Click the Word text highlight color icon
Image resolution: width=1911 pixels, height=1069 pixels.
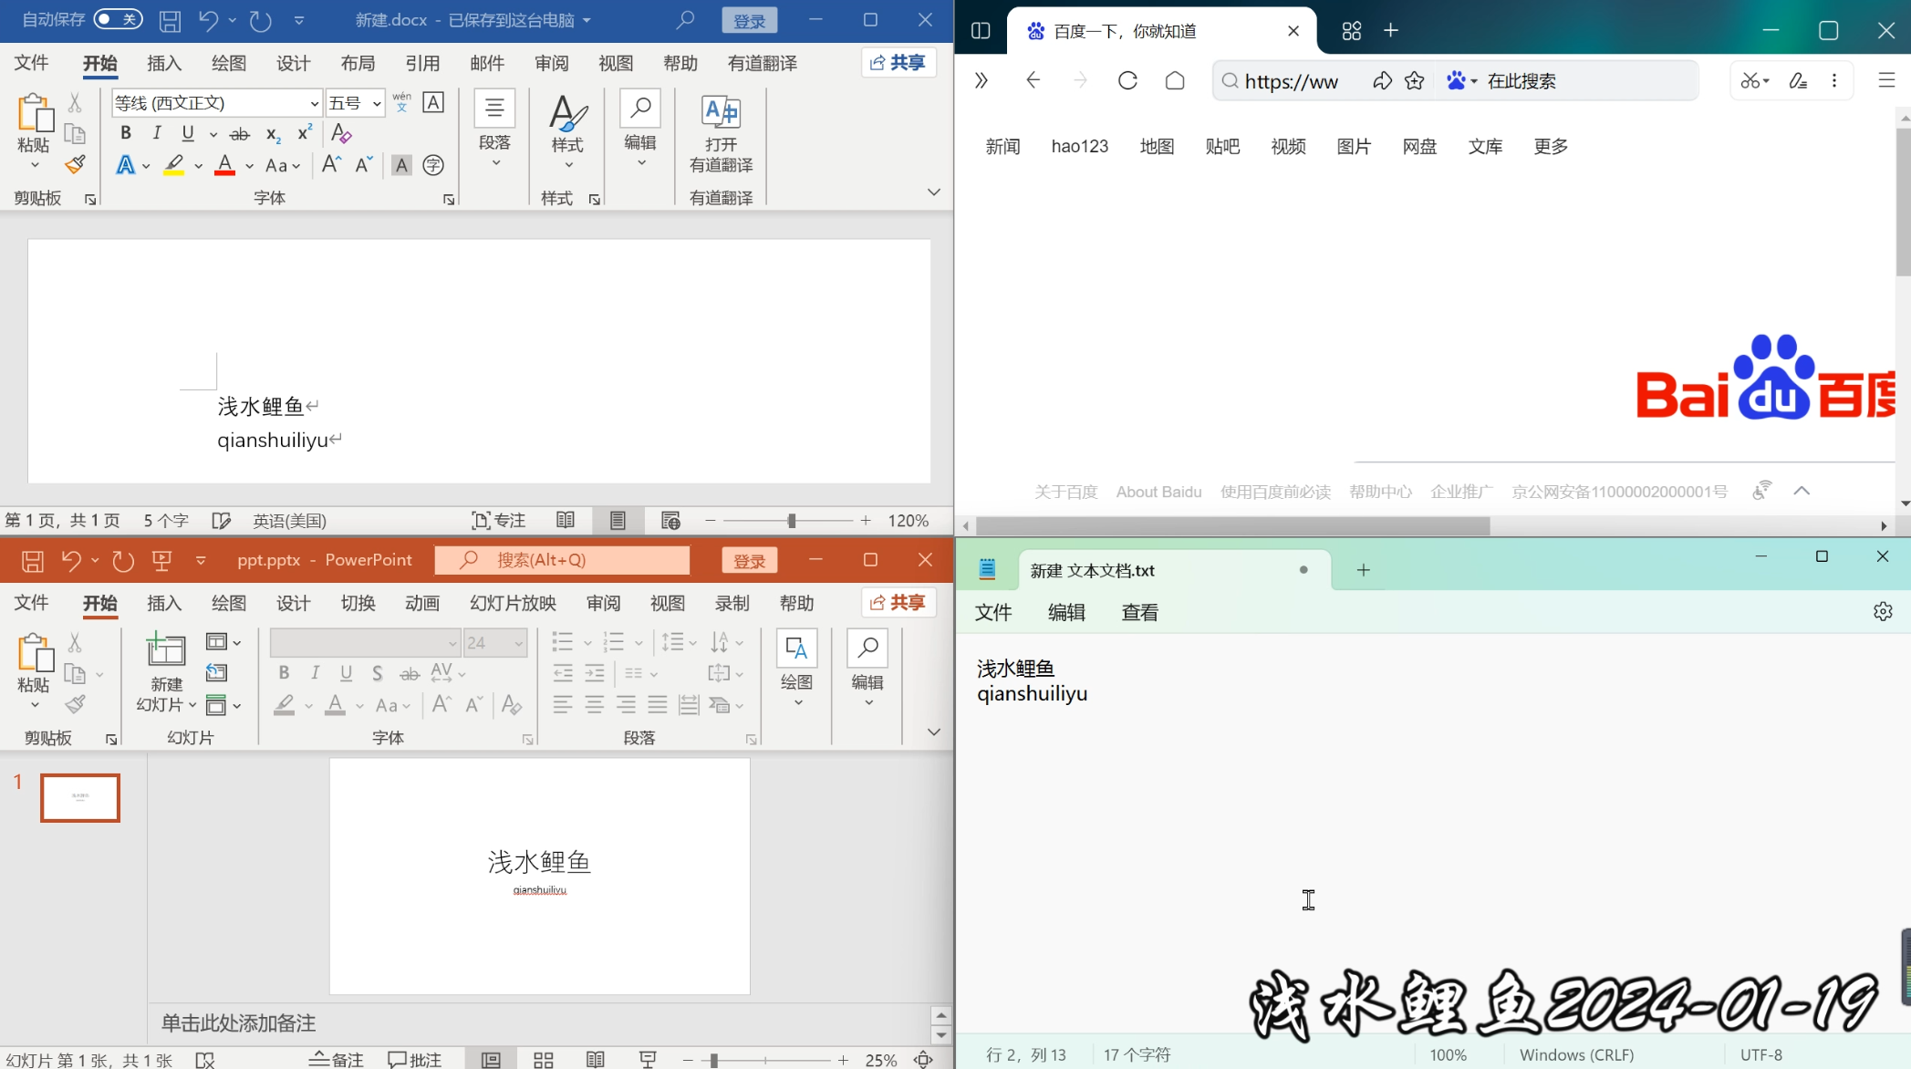click(173, 165)
